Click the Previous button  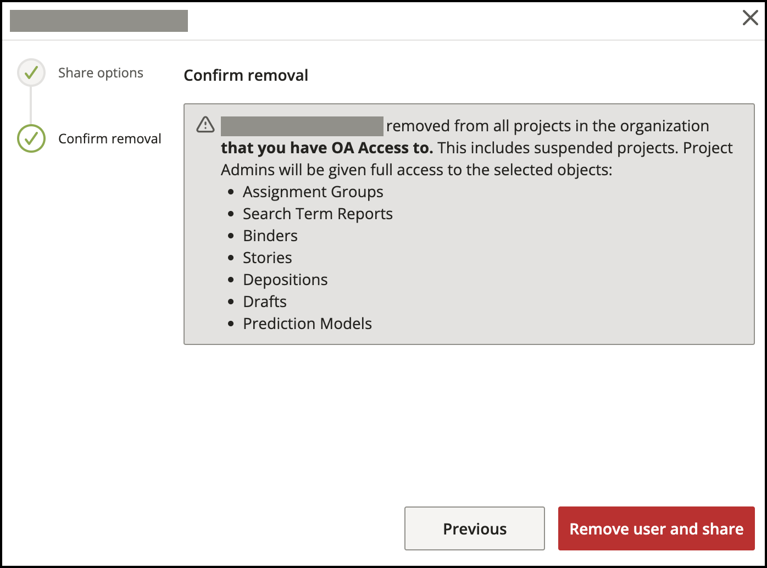[475, 528]
